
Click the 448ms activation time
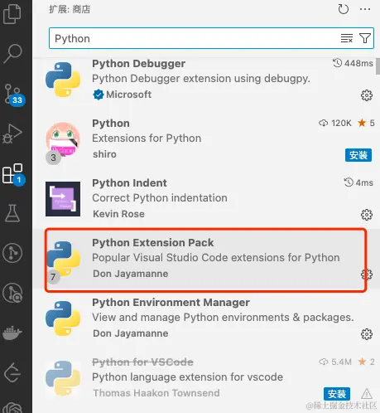(353, 63)
